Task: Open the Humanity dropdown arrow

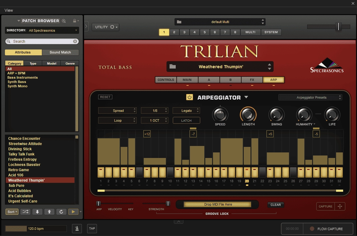Action: (315, 124)
